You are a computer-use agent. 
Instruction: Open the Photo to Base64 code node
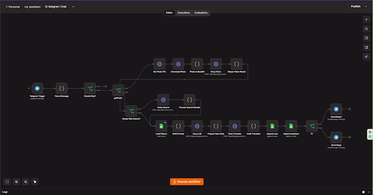click(x=197, y=64)
